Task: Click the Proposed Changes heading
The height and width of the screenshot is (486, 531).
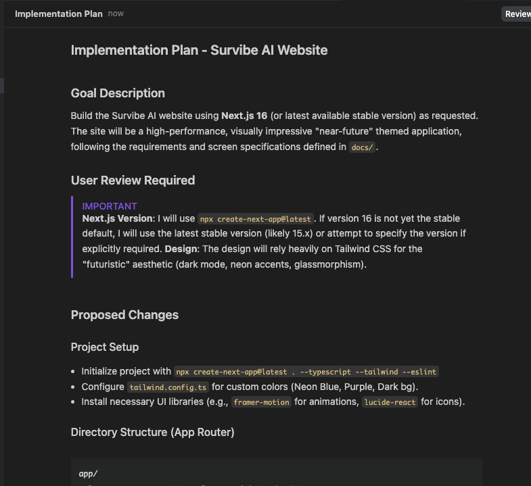Action: coord(124,315)
